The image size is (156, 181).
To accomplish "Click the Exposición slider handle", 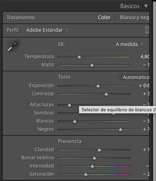I will click(98, 86).
